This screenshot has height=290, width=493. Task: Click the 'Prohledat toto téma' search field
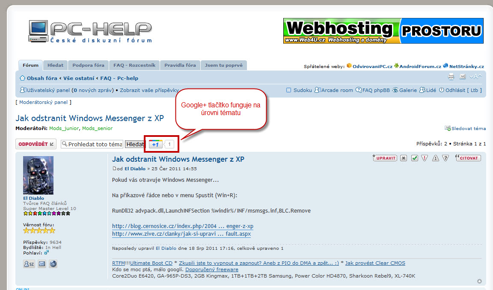[92, 145]
